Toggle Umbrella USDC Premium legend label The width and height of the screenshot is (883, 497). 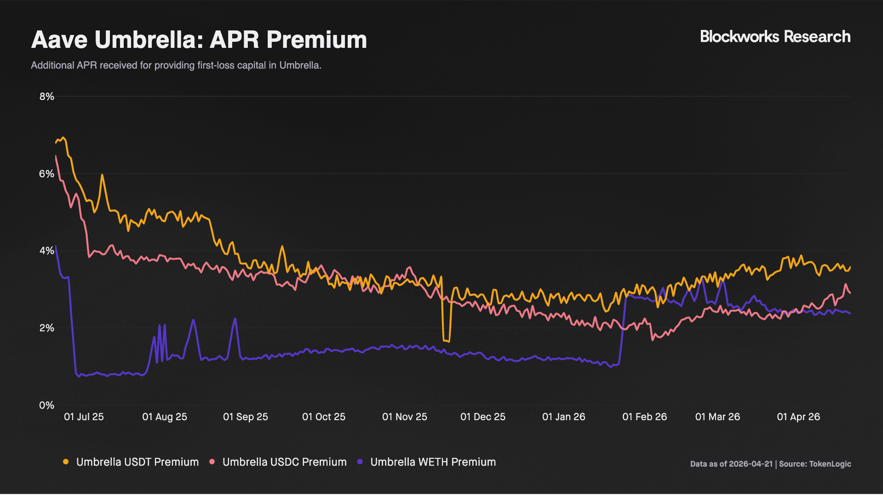click(284, 462)
